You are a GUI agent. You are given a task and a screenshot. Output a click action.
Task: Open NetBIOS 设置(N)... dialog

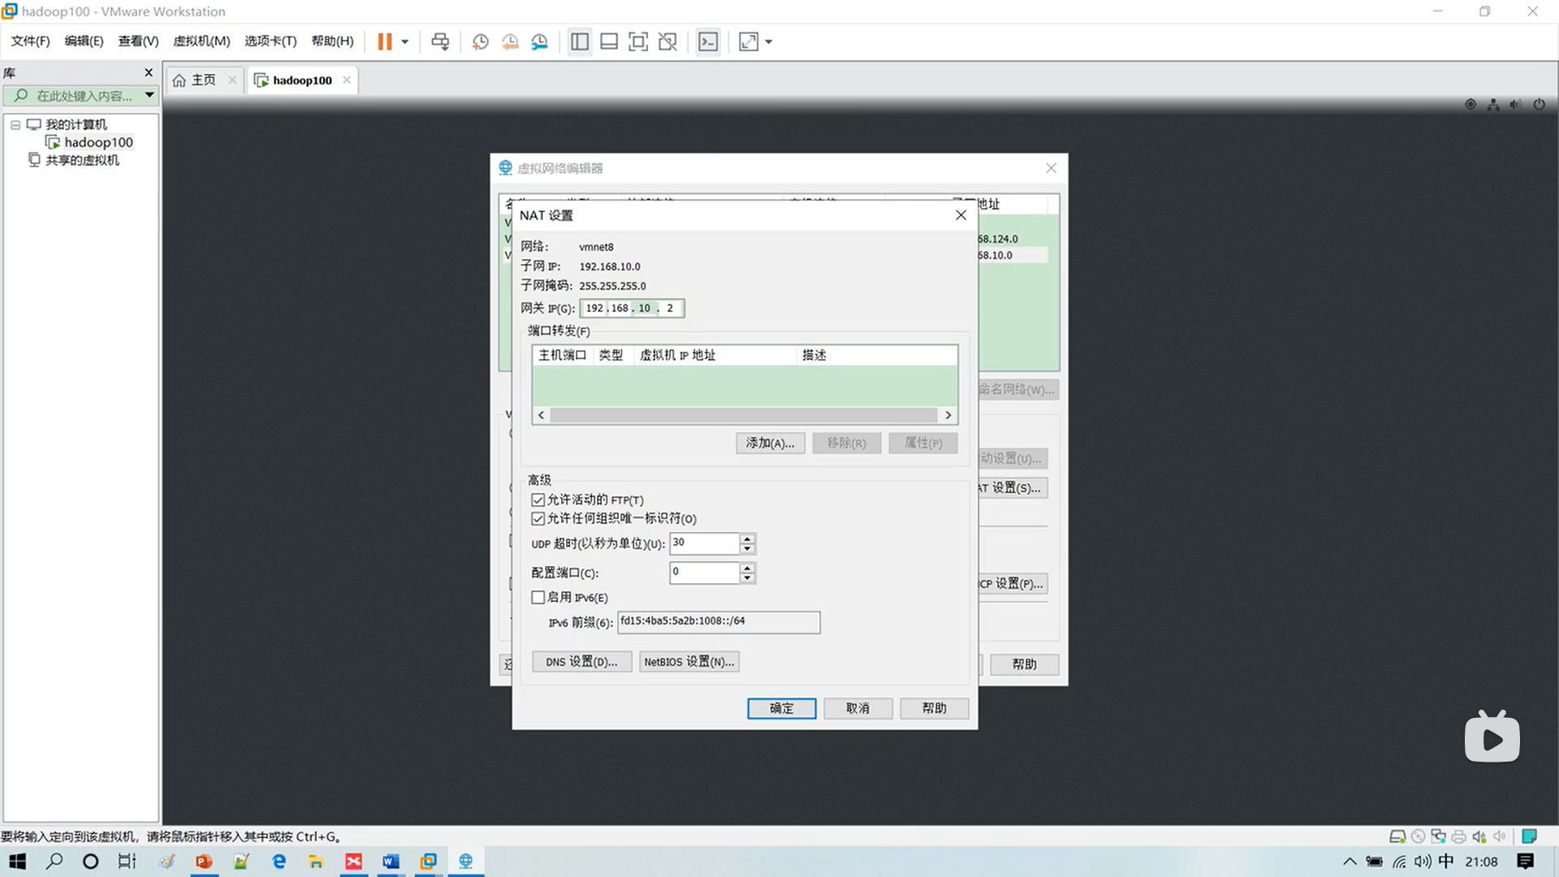click(689, 662)
